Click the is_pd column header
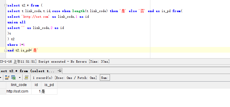Image resolution: width=230 pixels, height=107 pixels. click(49, 85)
